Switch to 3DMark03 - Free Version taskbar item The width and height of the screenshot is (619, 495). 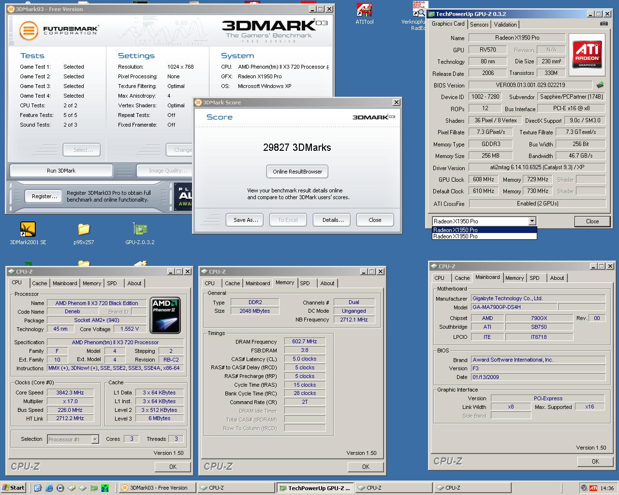tap(157, 488)
